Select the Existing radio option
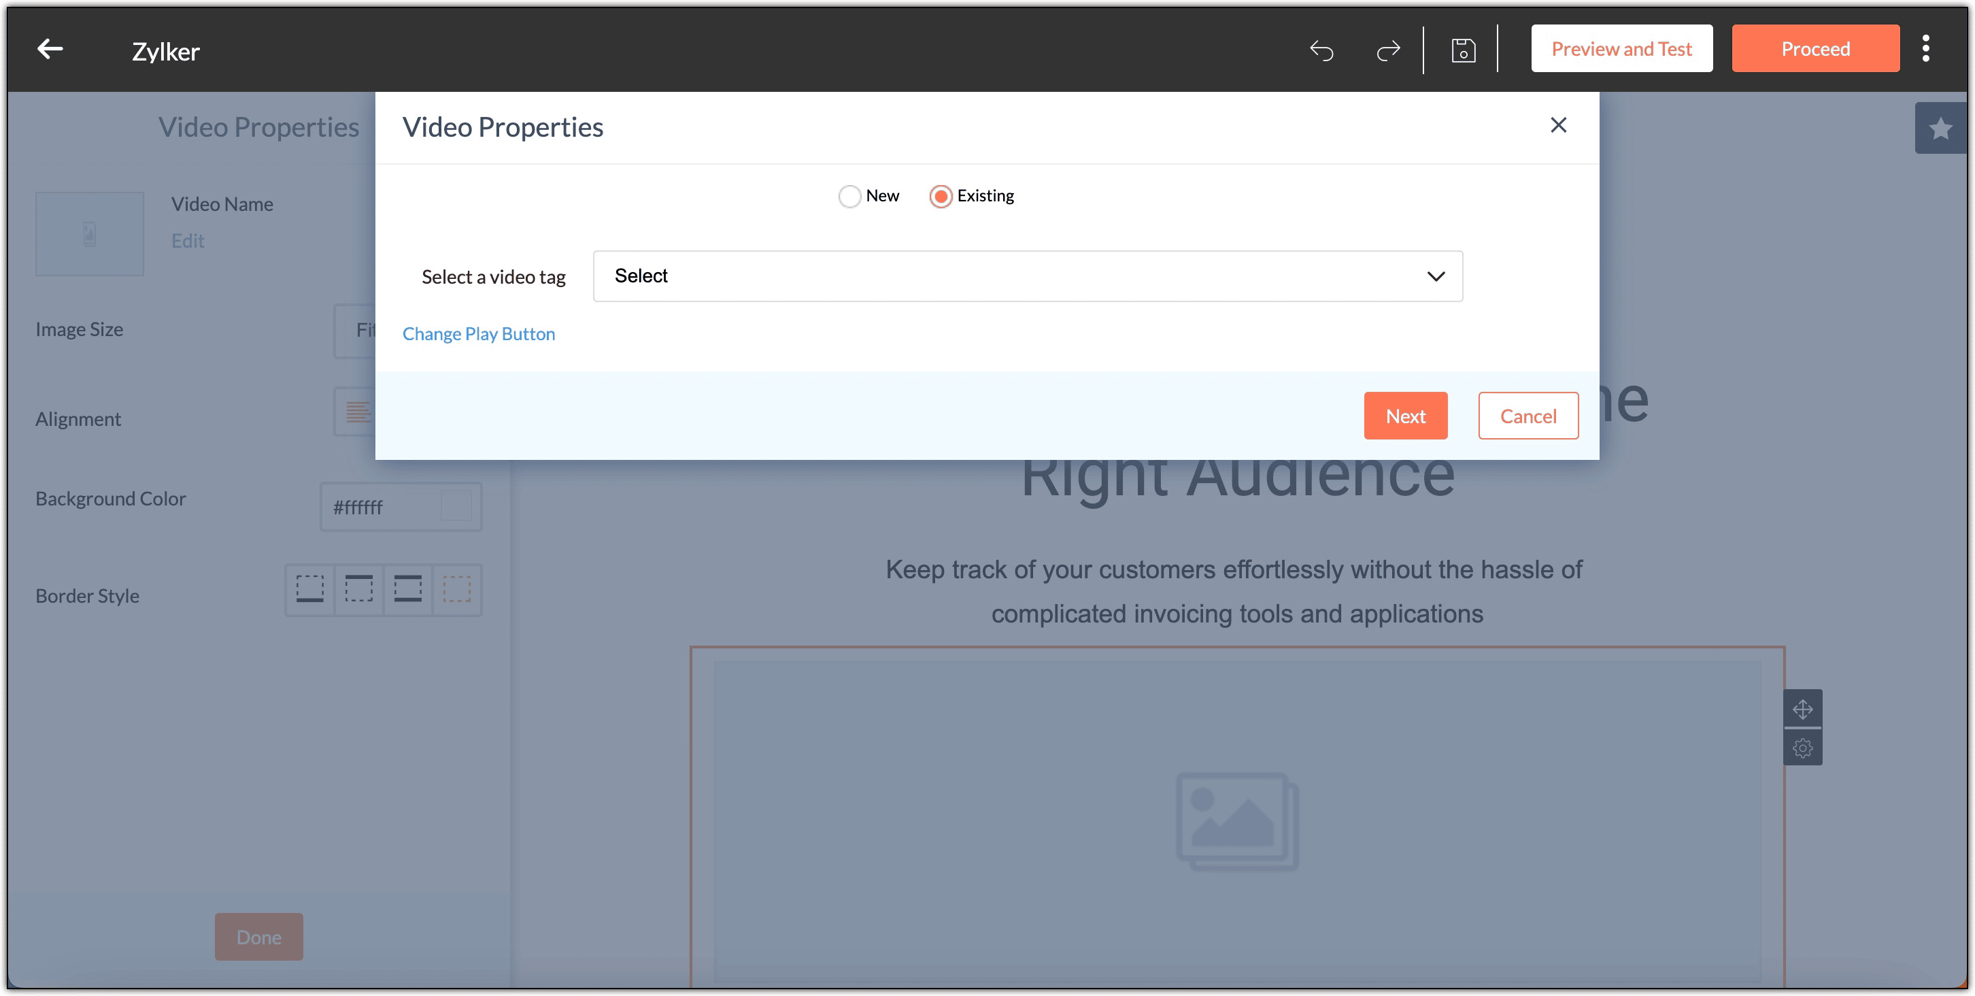 (x=941, y=197)
